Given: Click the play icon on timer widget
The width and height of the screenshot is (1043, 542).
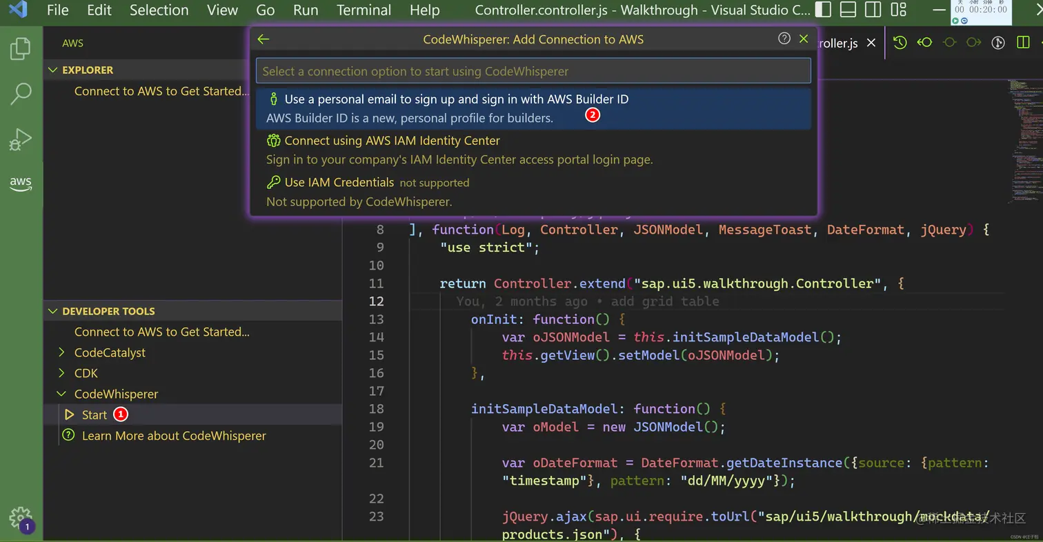Looking at the screenshot, I should (x=955, y=21).
